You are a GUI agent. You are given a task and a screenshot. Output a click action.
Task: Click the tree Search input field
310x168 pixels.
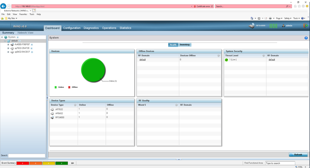[x=27, y=156]
